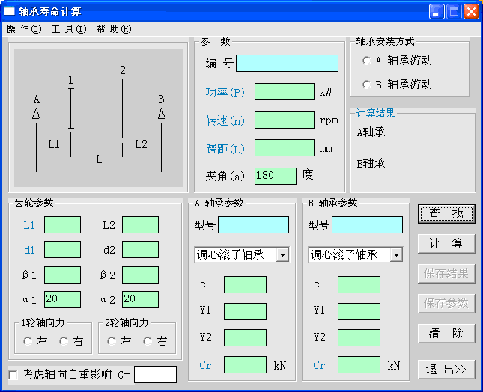483x392 pixels.
Task: Click the 转速(n) rpm input field
Action: (x=284, y=120)
